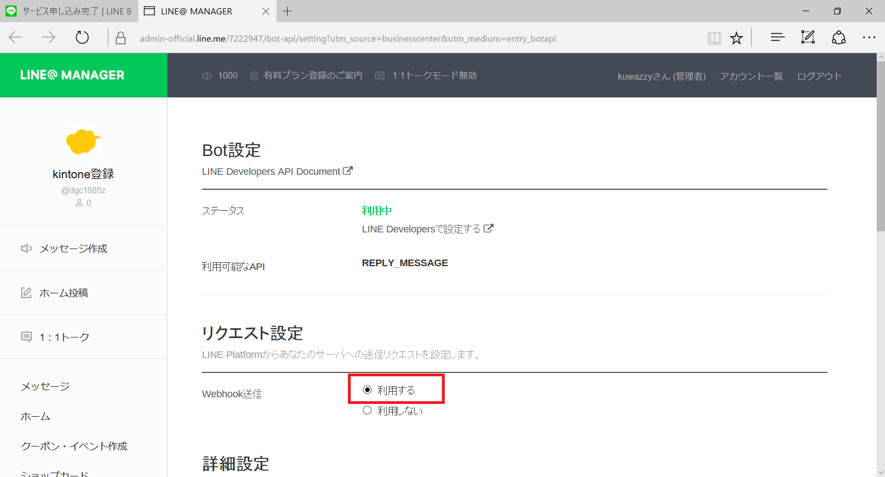Click the REPLY_MESSAGE API value

pos(405,263)
